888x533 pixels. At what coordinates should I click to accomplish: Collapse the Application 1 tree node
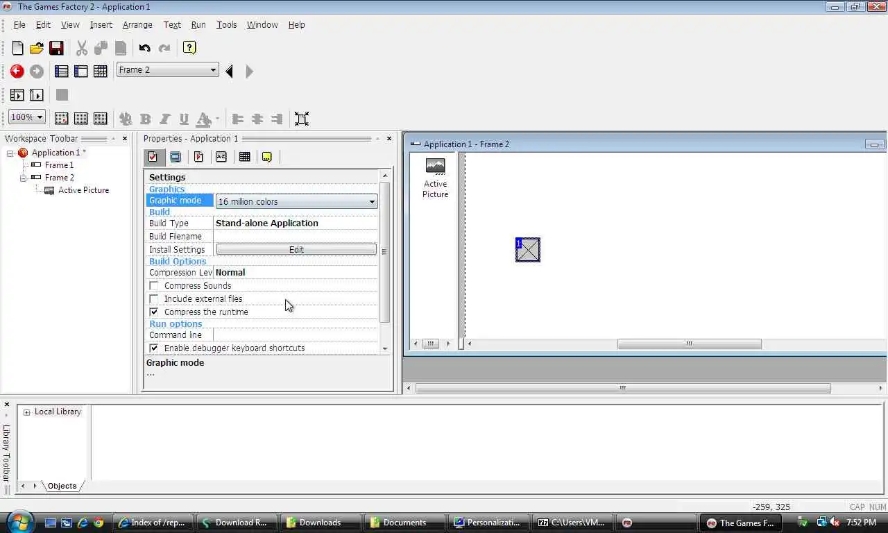(x=10, y=153)
